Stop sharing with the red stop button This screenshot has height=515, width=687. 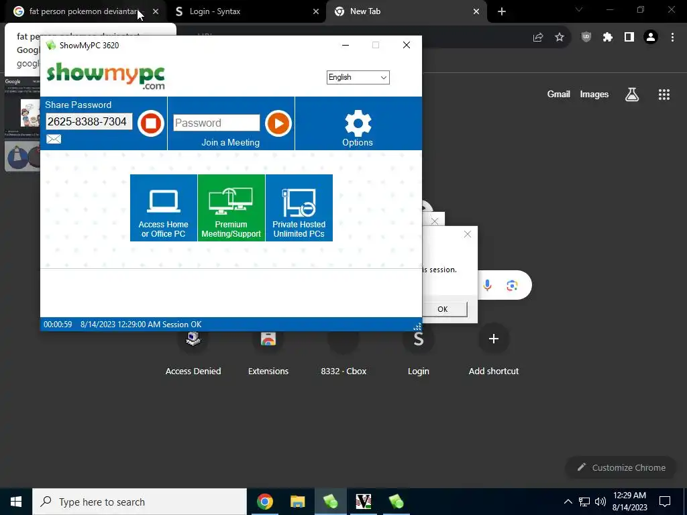[151, 123]
